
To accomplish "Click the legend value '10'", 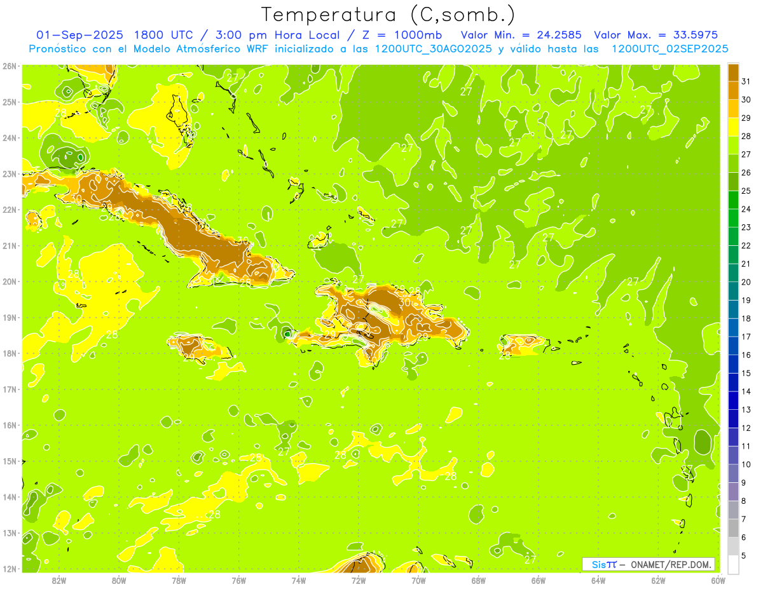I will 746,464.
